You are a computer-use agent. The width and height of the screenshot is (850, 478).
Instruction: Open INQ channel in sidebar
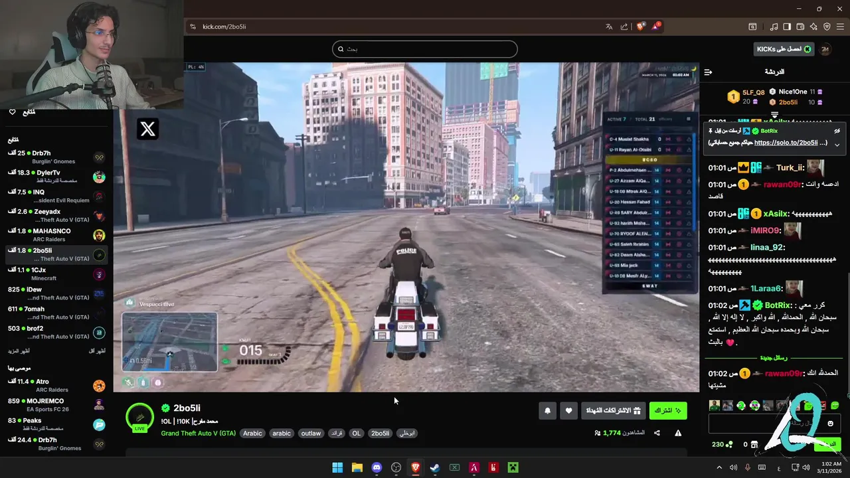56,196
